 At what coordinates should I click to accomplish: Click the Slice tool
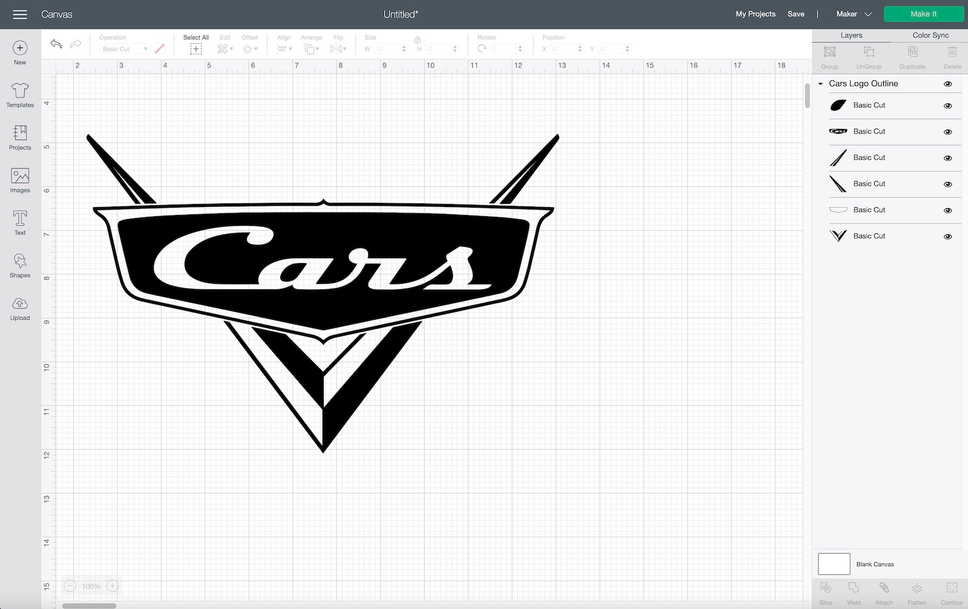click(x=826, y=588)
